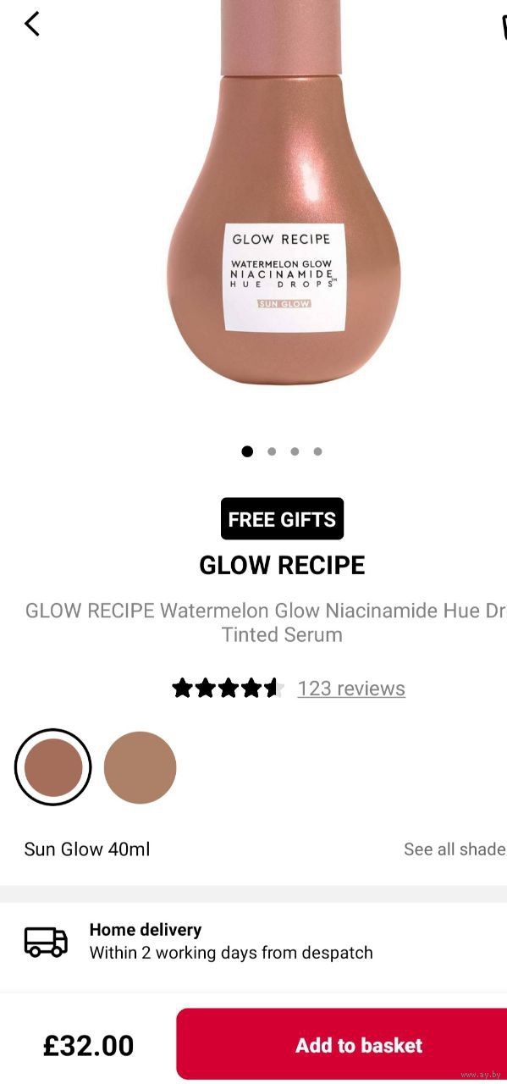507x1084 pixels.
Task: Tap the Watermelon Glow Niacinamide product title
Action: point(267,622)
